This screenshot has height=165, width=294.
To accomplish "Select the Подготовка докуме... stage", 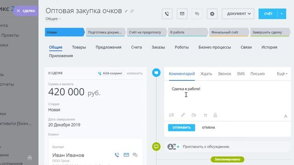I will click(106, 32).
